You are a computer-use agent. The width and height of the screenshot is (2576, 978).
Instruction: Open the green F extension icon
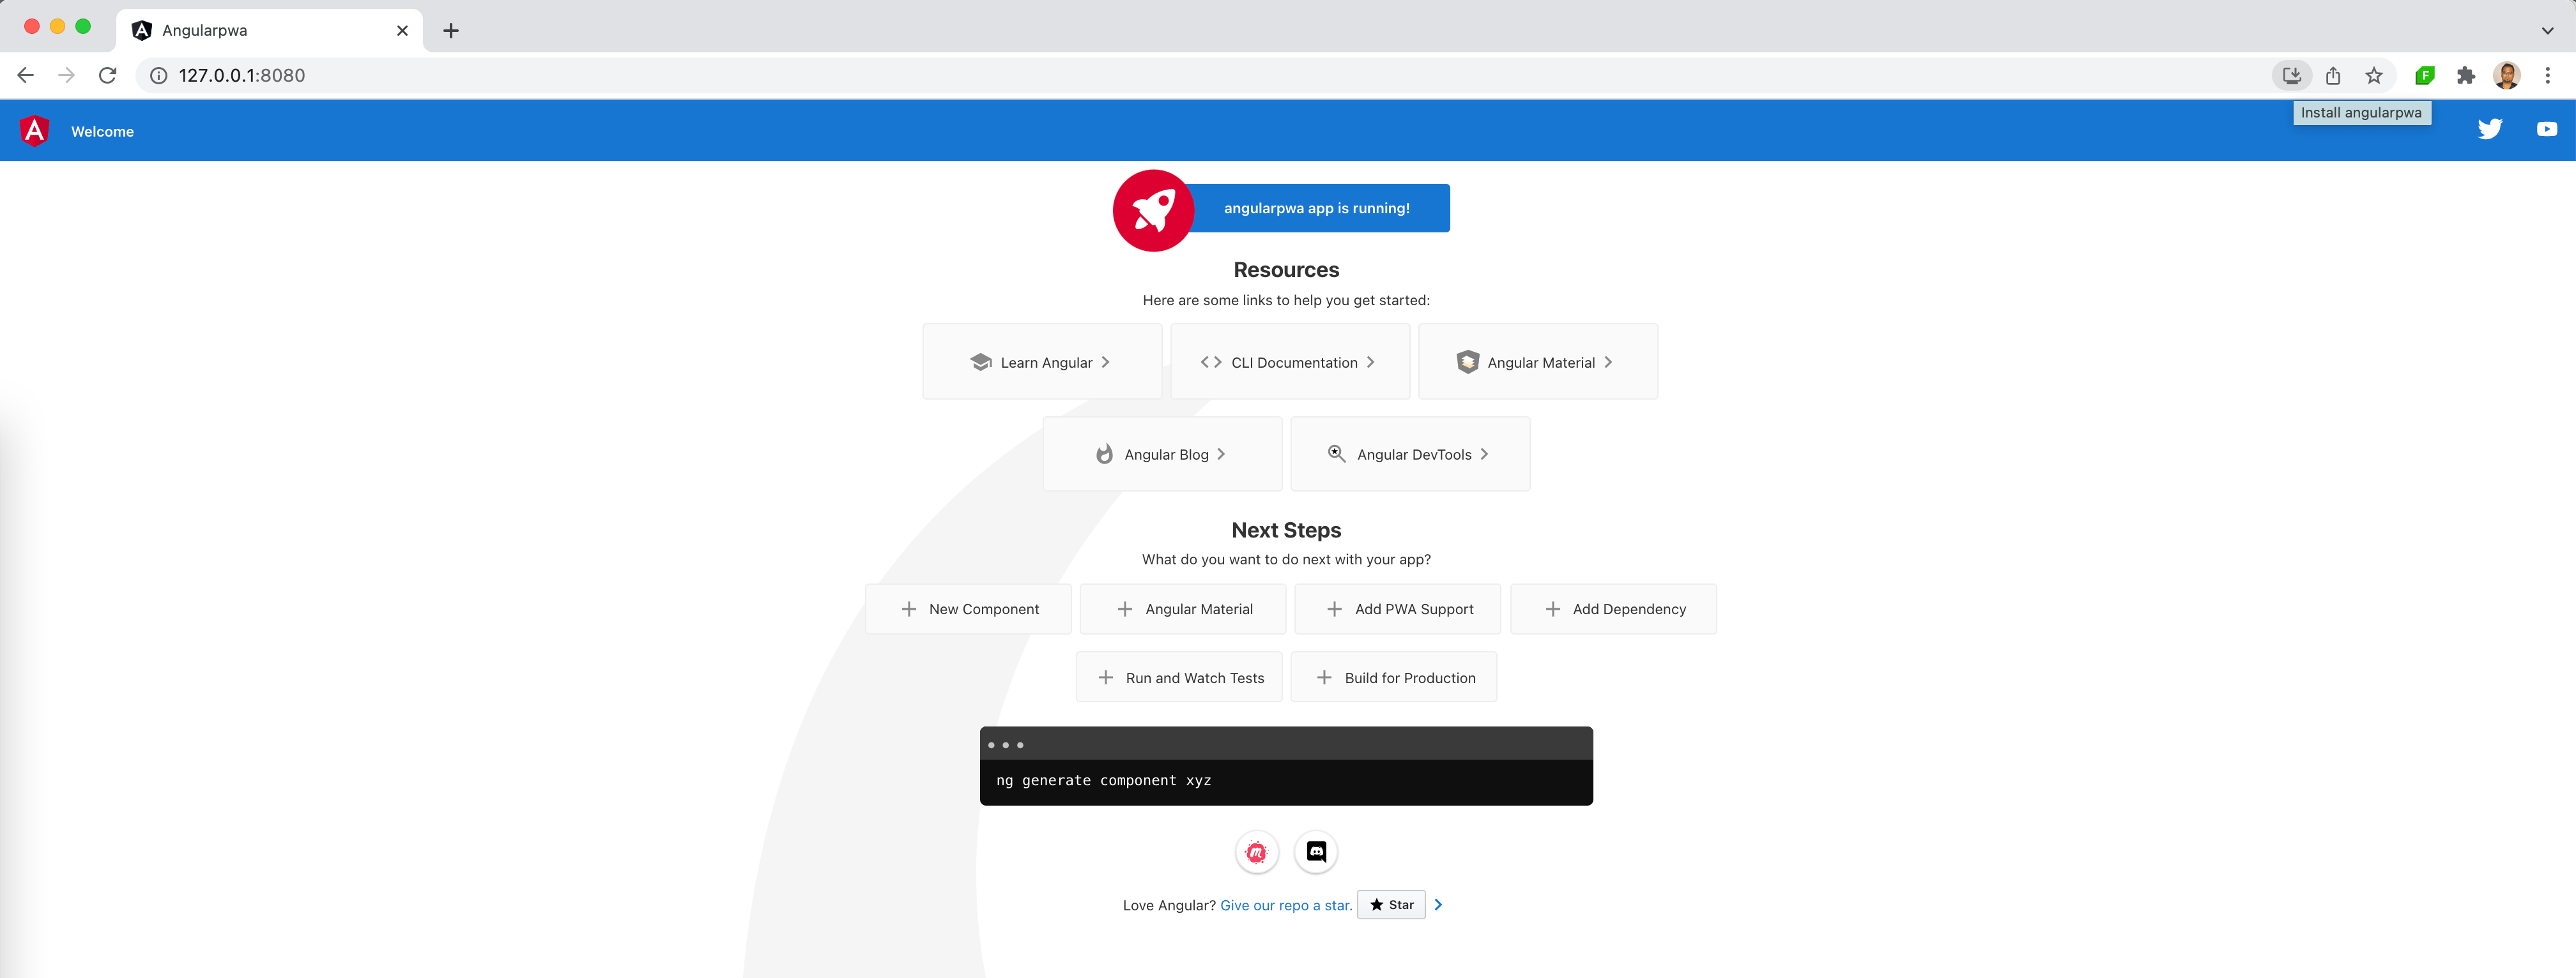tap(2425, 75)
